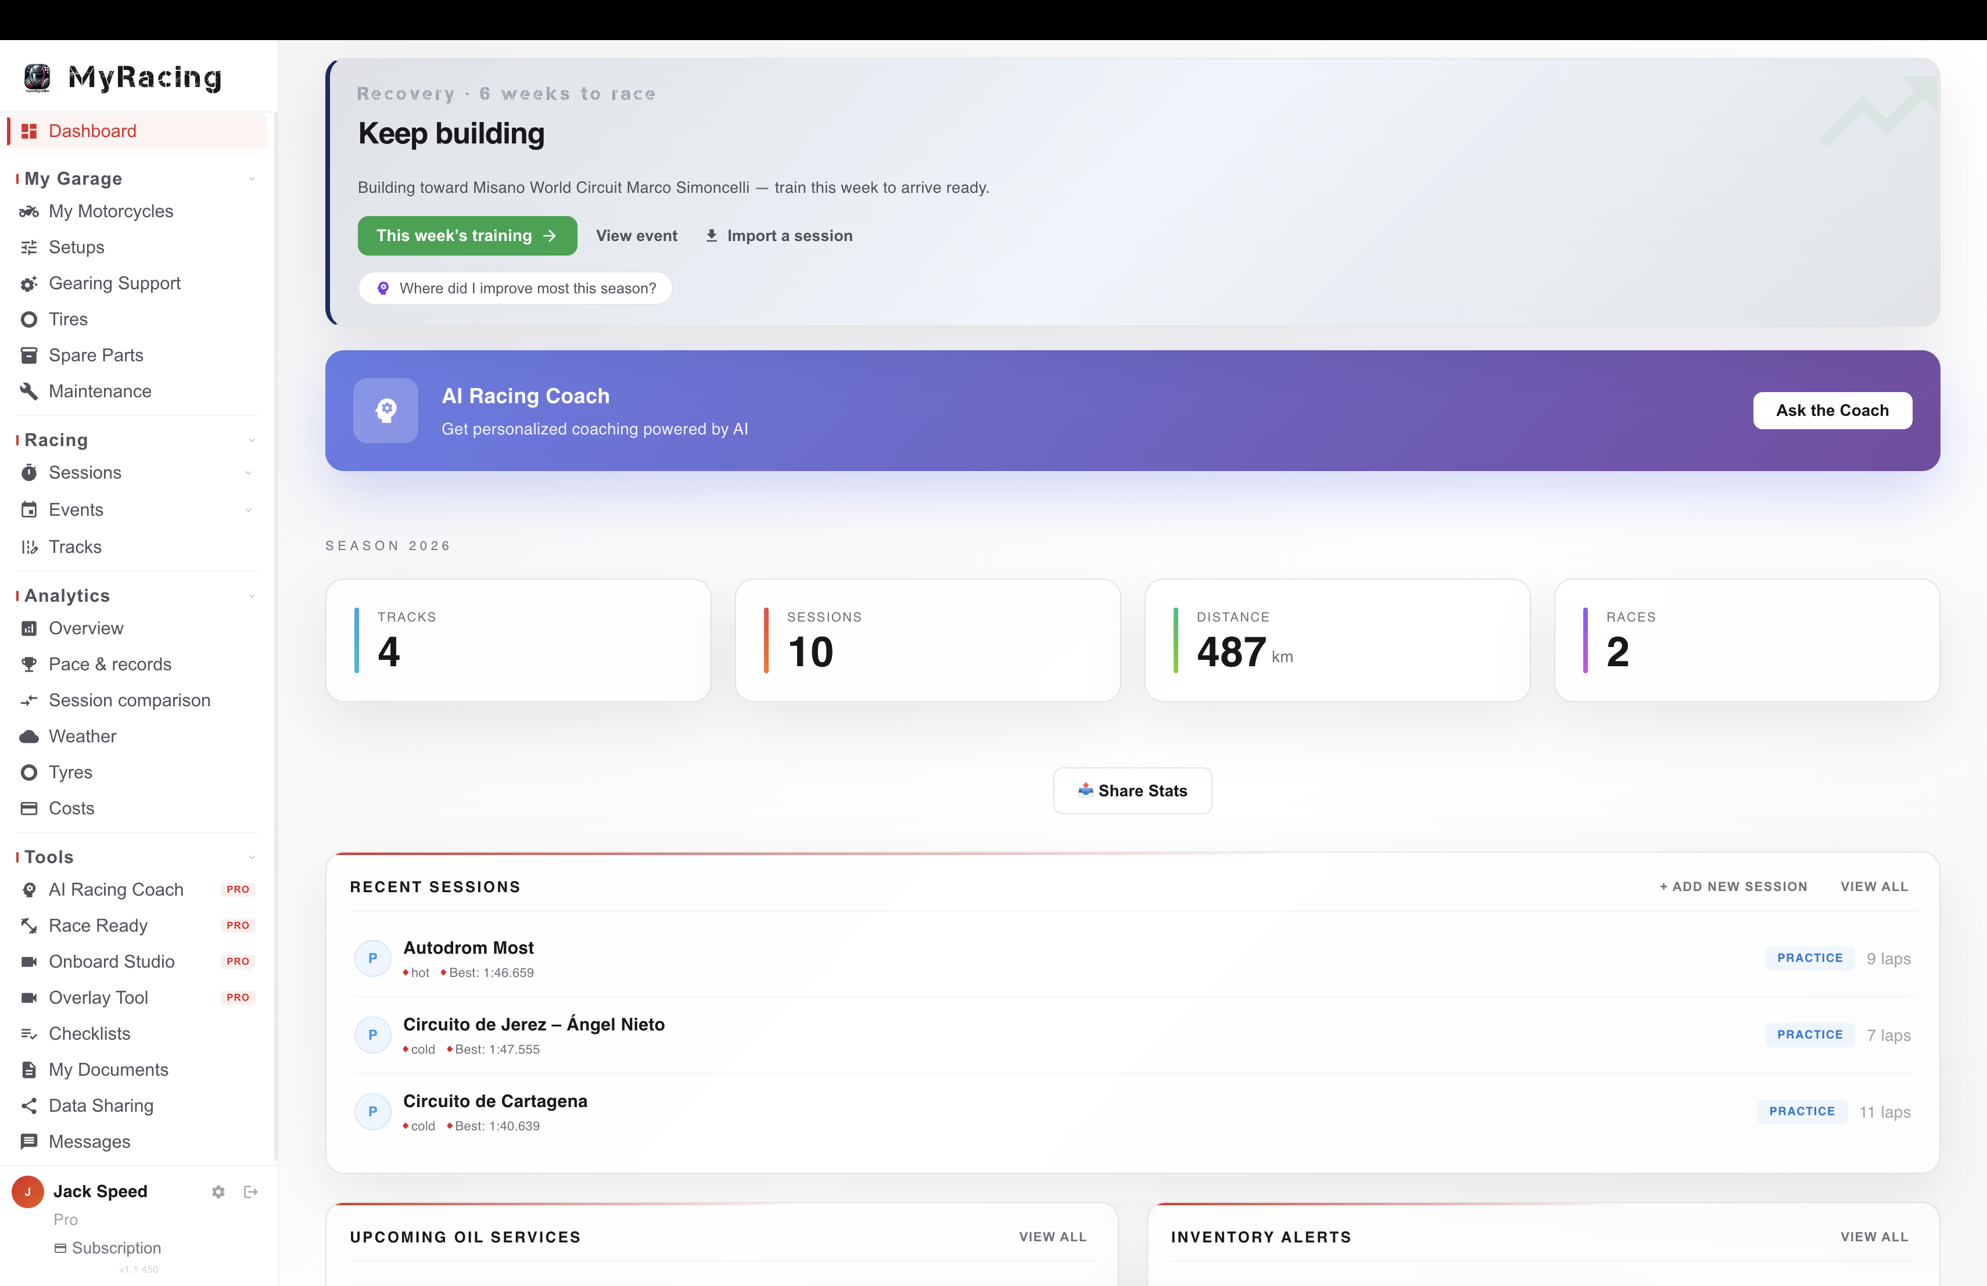Open My Motorcycles via its motorcycle icon
Screen dimensions: 1987x1286
coord(29,211)
